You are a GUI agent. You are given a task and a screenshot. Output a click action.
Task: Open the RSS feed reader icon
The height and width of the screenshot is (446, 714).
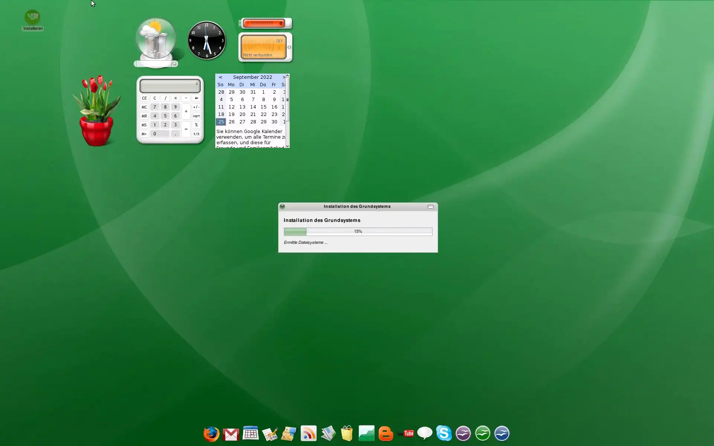(x=308, y=433)
